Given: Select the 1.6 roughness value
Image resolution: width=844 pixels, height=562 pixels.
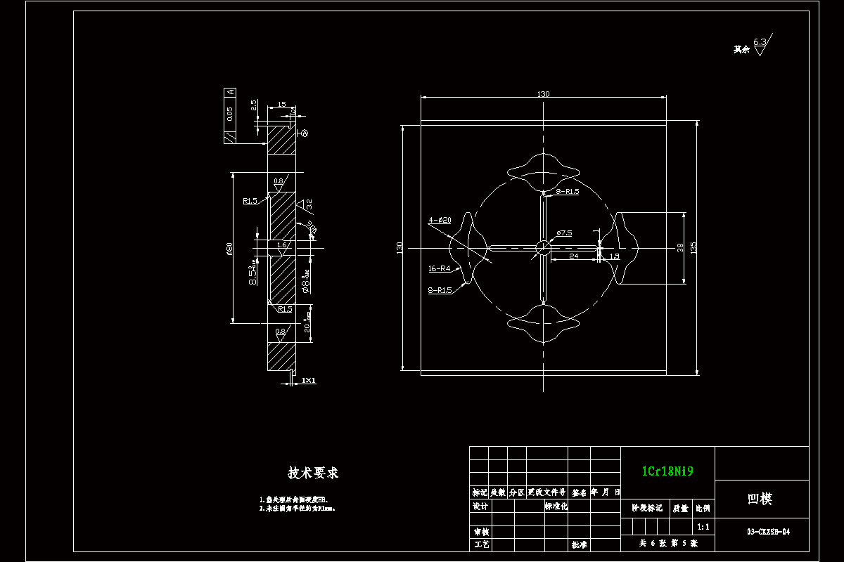Looking at the screenshot, I should [x=282, y=245].
